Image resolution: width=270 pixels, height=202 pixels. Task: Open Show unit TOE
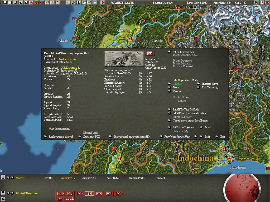click(91, 137)
